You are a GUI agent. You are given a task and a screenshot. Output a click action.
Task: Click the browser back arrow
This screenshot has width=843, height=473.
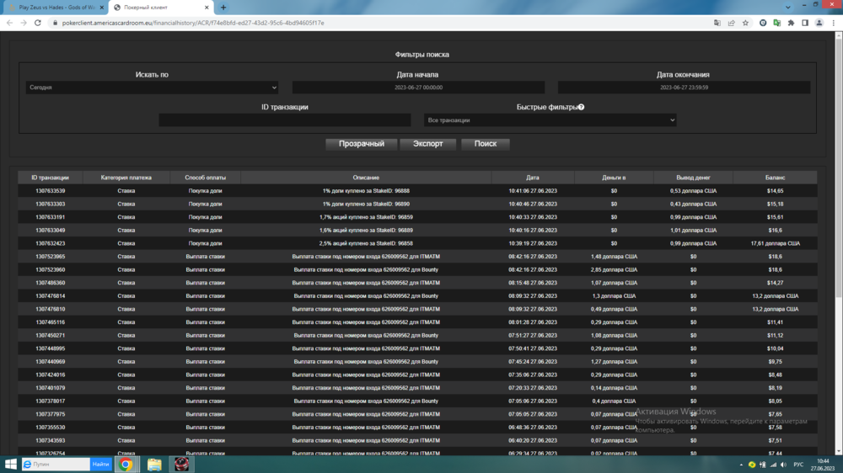point(9,23)
